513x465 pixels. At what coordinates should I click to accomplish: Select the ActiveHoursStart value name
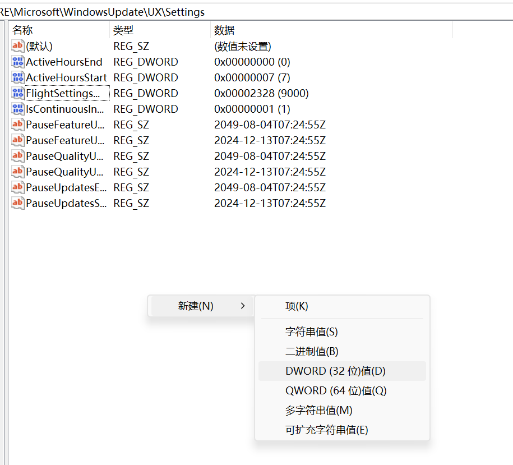[66, 77]
